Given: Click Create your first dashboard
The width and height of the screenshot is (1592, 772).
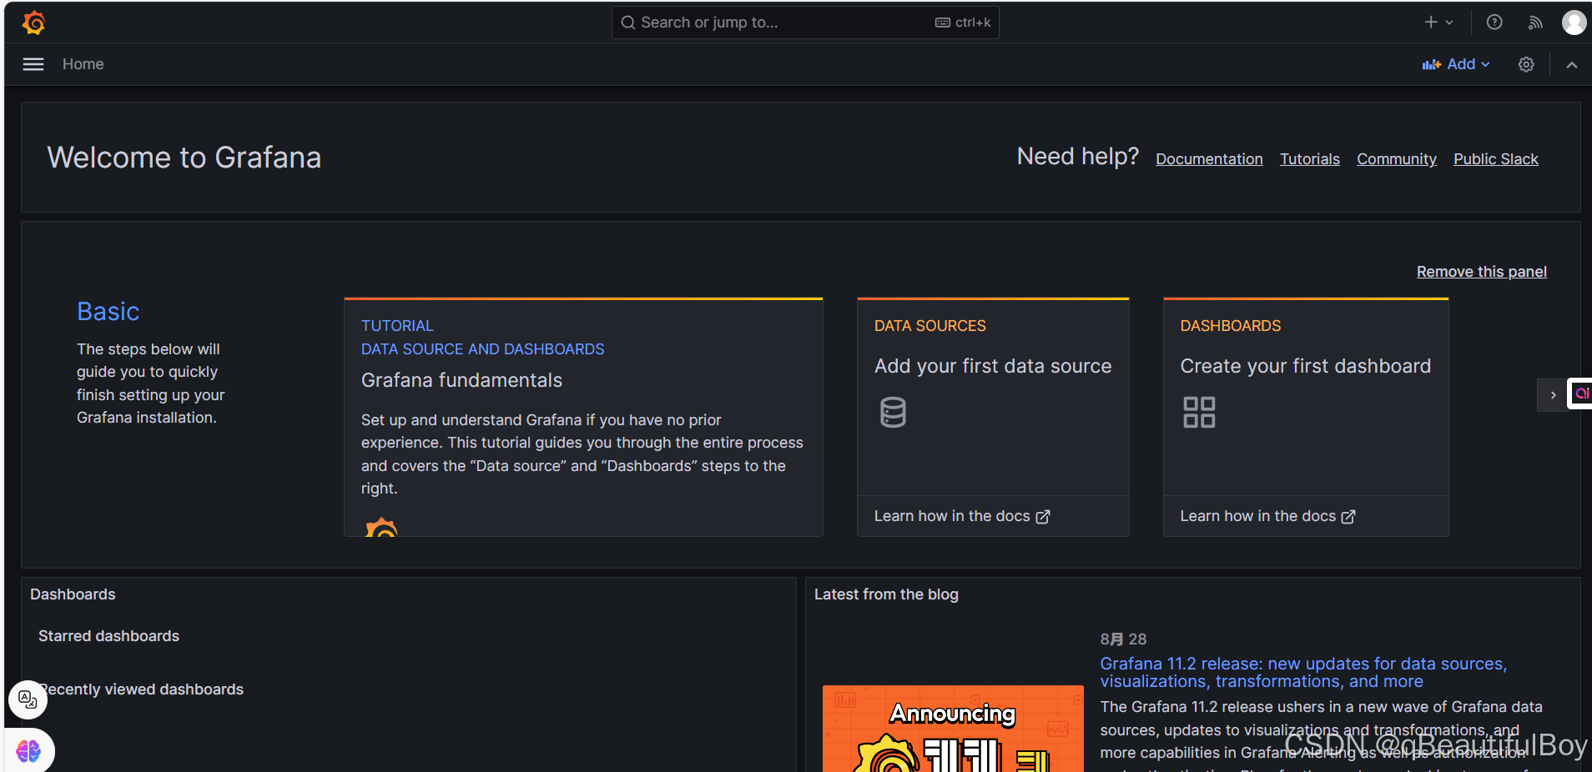Looking at the screenshot, I should [x=1306, y=366].
